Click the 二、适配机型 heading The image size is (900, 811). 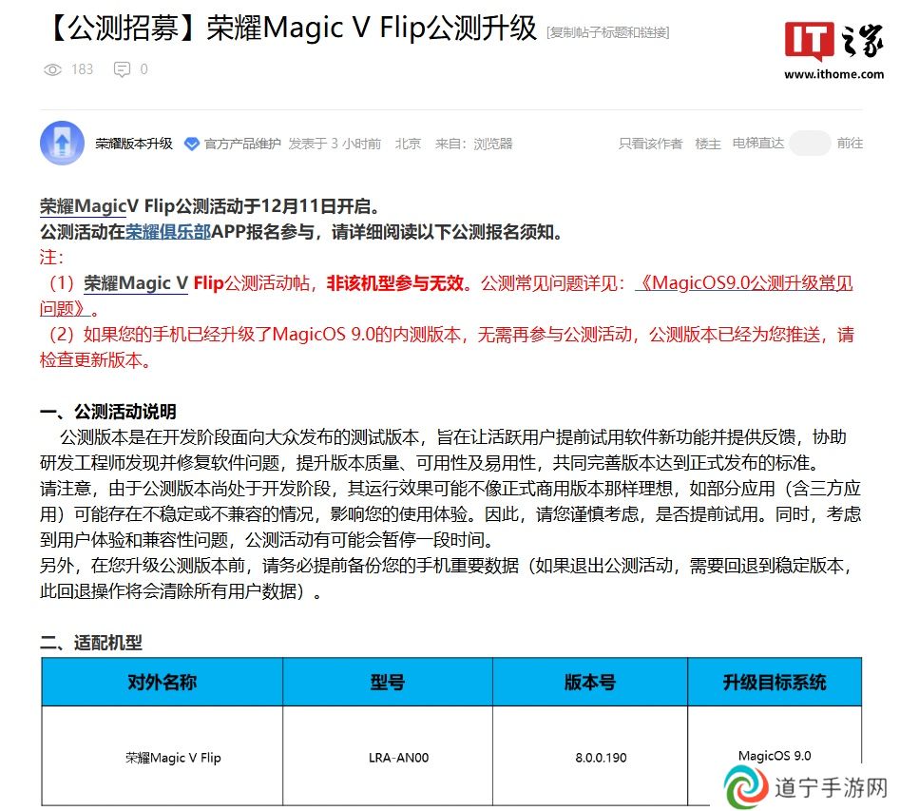(90, 643)
